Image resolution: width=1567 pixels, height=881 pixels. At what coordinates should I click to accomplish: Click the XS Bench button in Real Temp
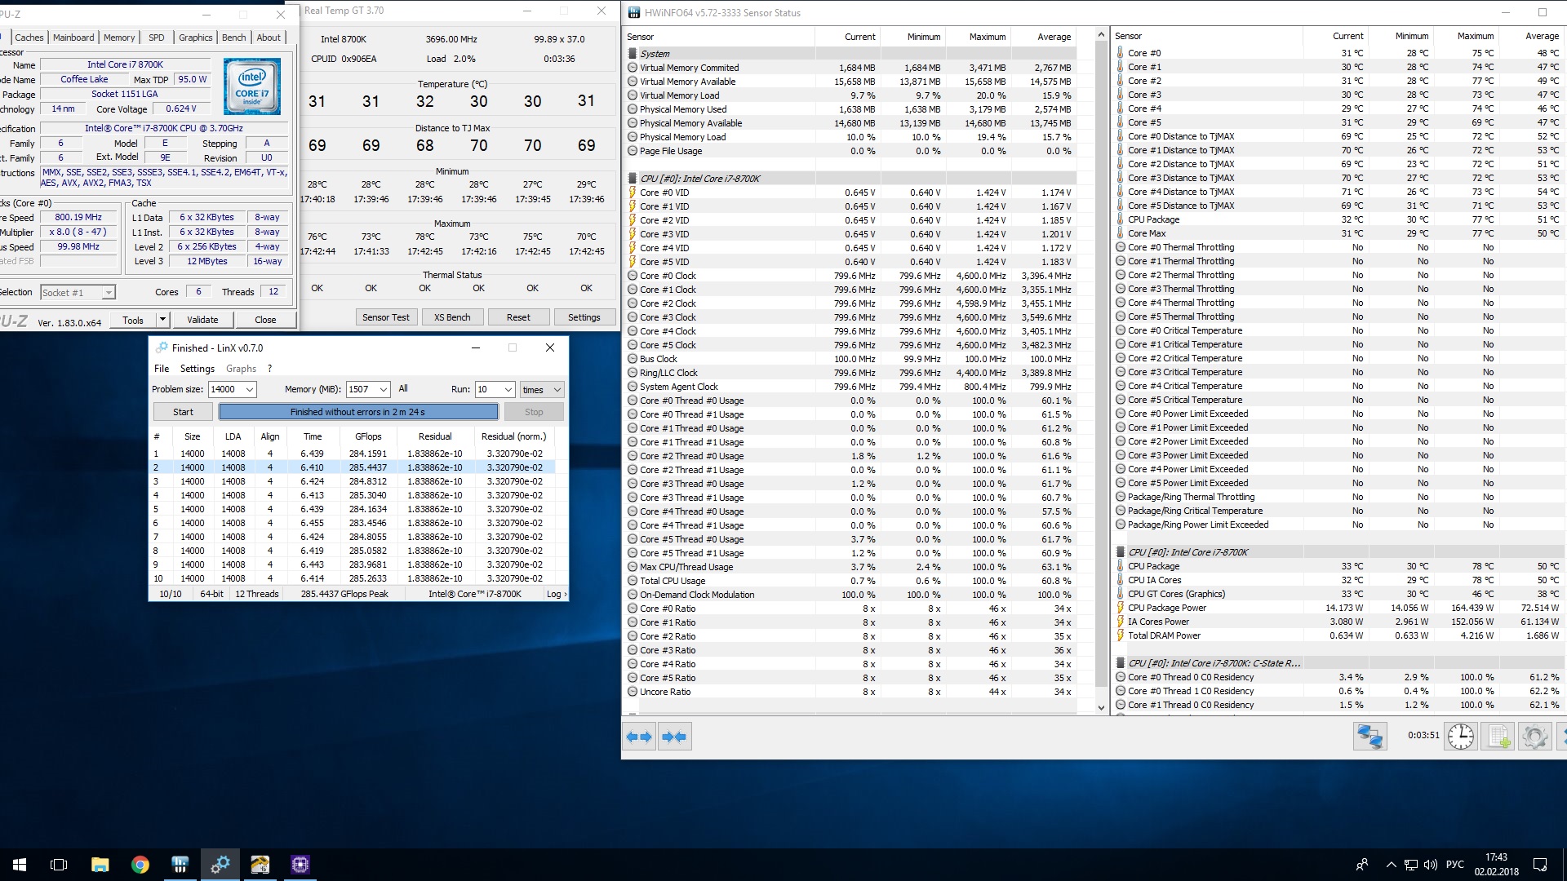tap(452, 317)
